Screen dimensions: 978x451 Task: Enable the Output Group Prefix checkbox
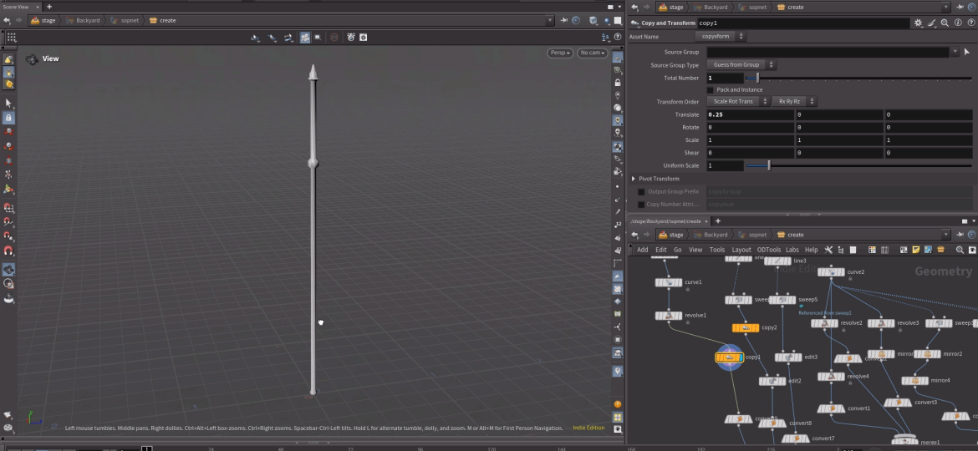pyautogui.click(x=641, y=191)
